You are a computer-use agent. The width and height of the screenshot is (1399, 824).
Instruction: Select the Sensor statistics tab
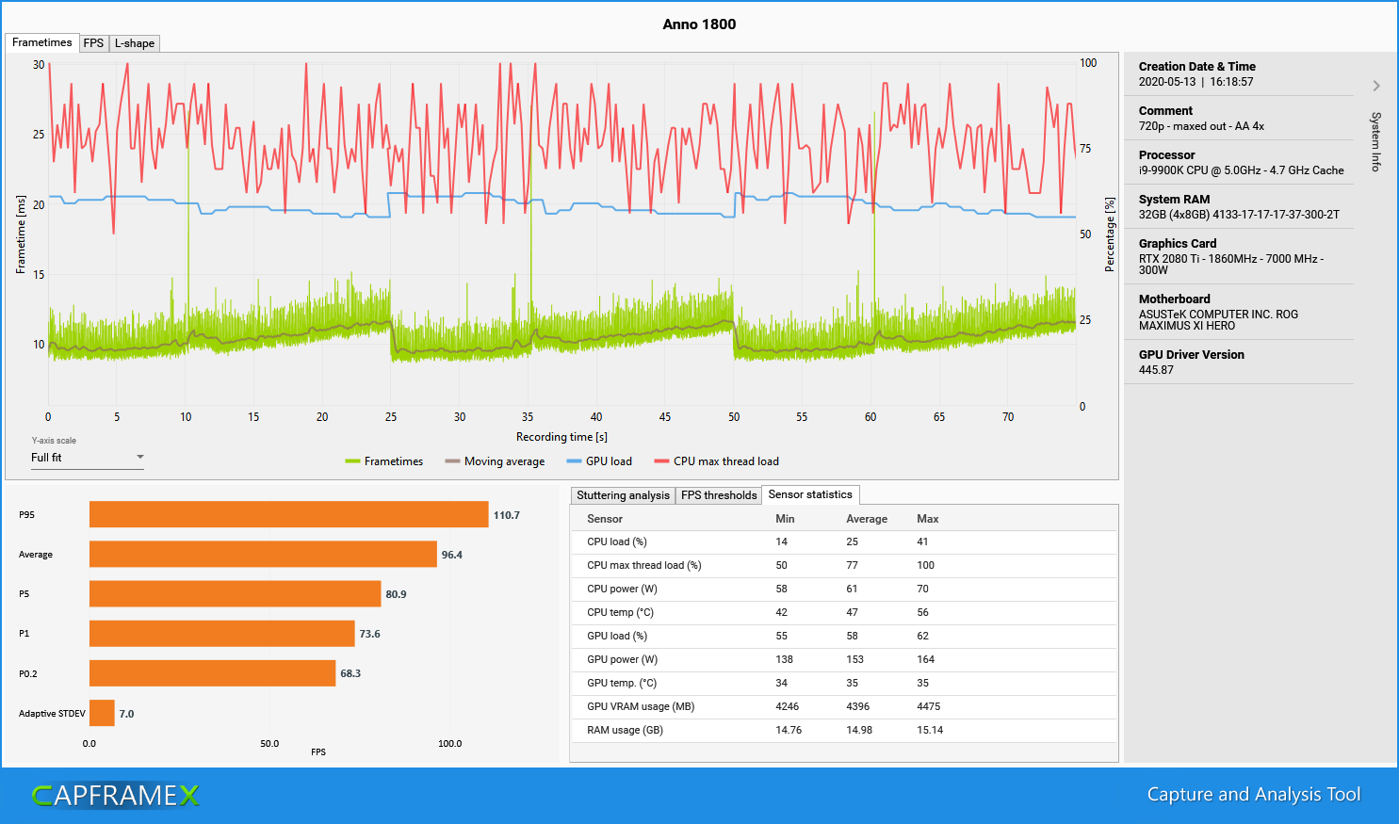pyautogui.click(x=810, y=494)
